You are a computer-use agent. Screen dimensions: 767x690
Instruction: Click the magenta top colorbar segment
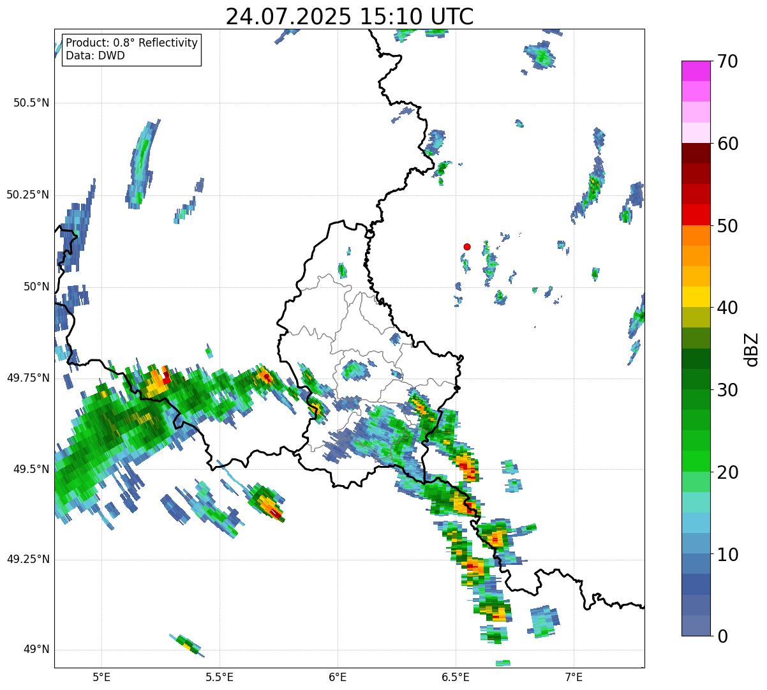696,71
